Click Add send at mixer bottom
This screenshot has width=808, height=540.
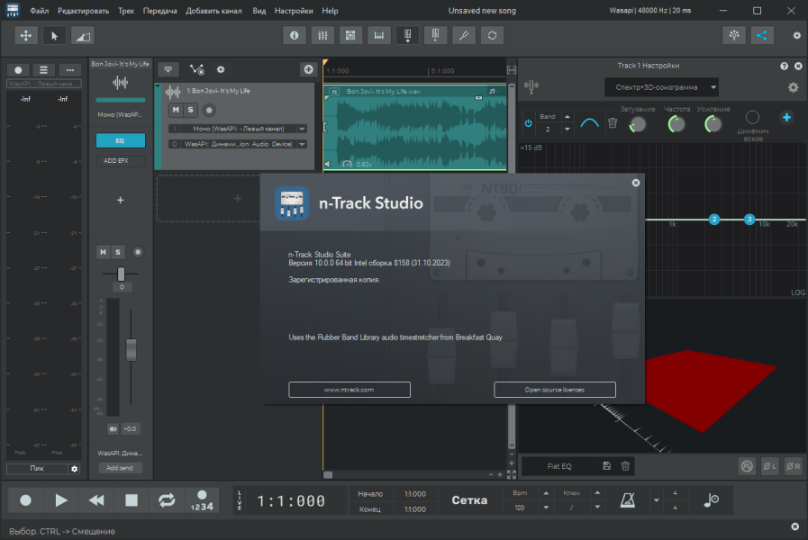[x=120, y=468]
